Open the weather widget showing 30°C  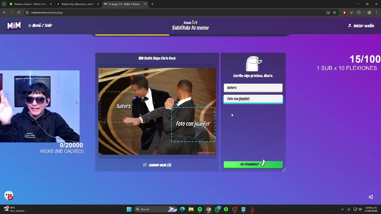pyautogui.click(x=14, y=209)
